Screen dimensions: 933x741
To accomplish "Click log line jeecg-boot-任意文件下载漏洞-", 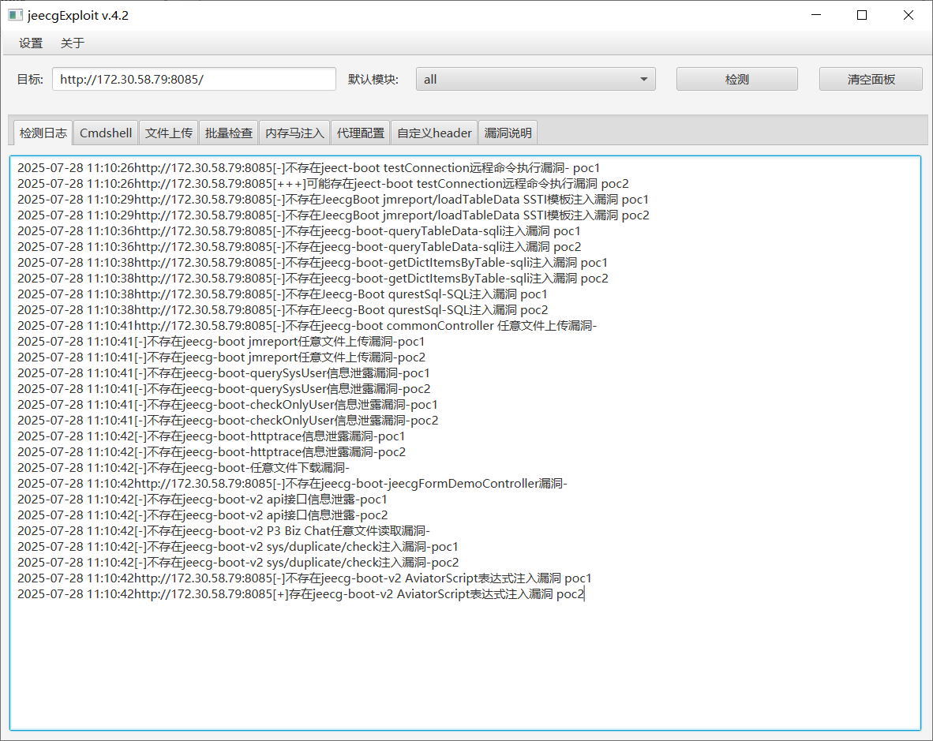I will [183, 467].
